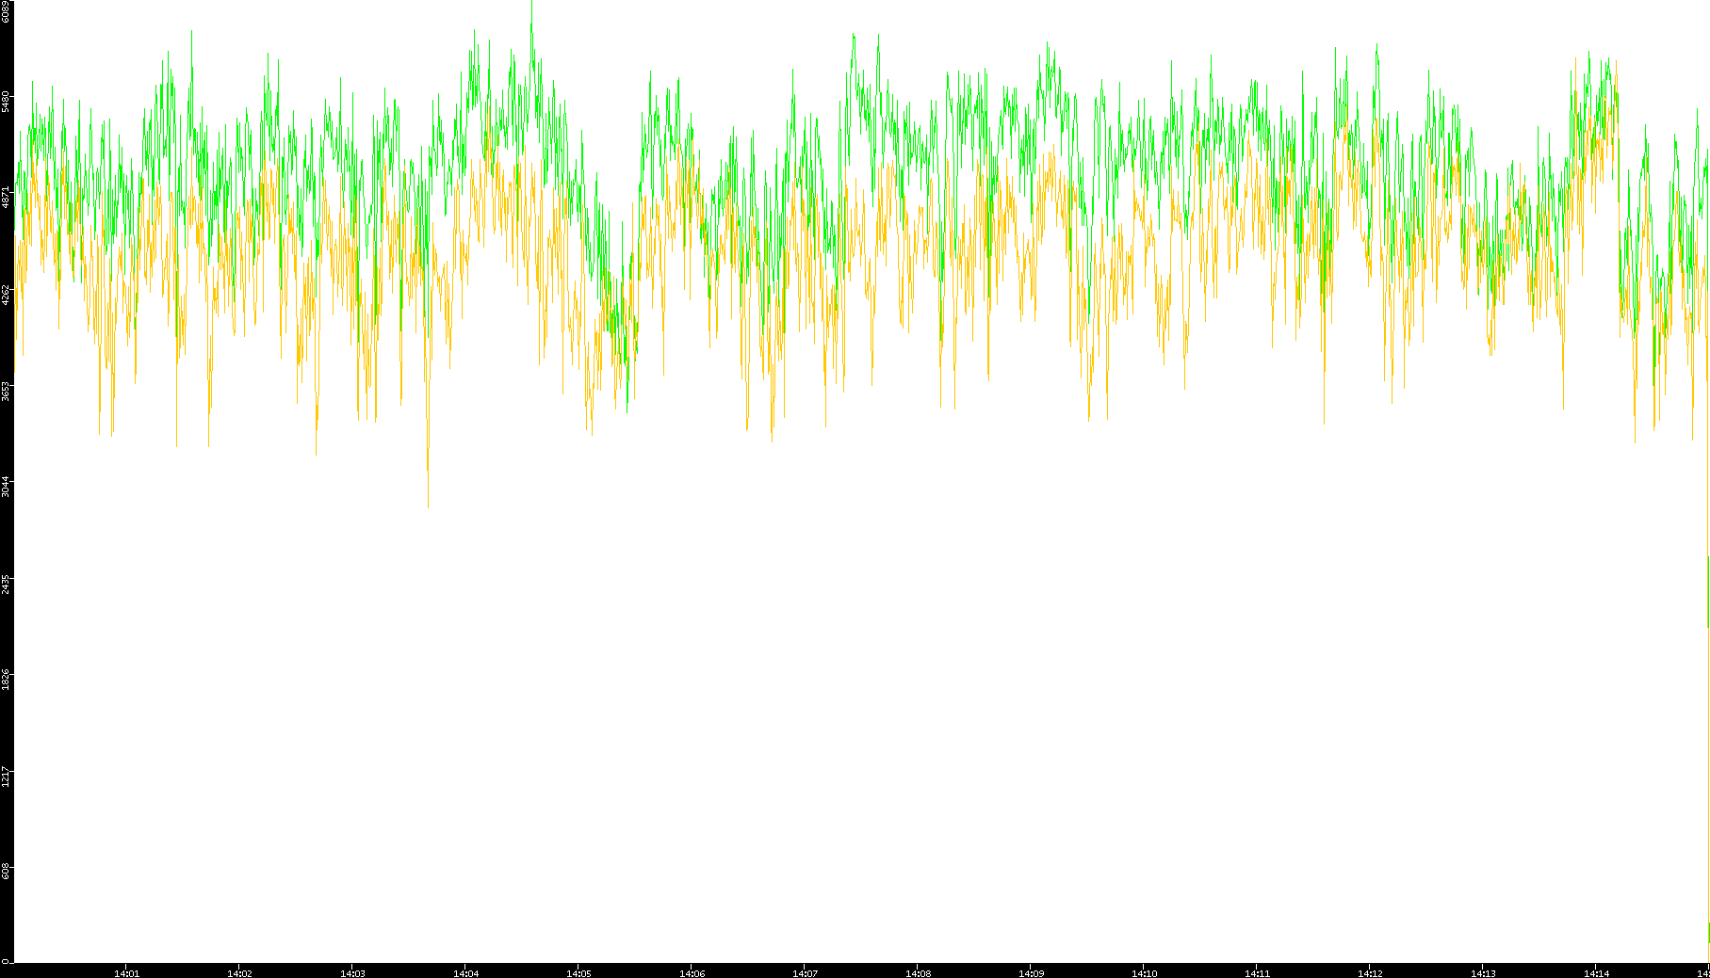Viewport: 1710px width, 978px height.
Task: Select the 14:10 time label
Action: coord(1144,973)
